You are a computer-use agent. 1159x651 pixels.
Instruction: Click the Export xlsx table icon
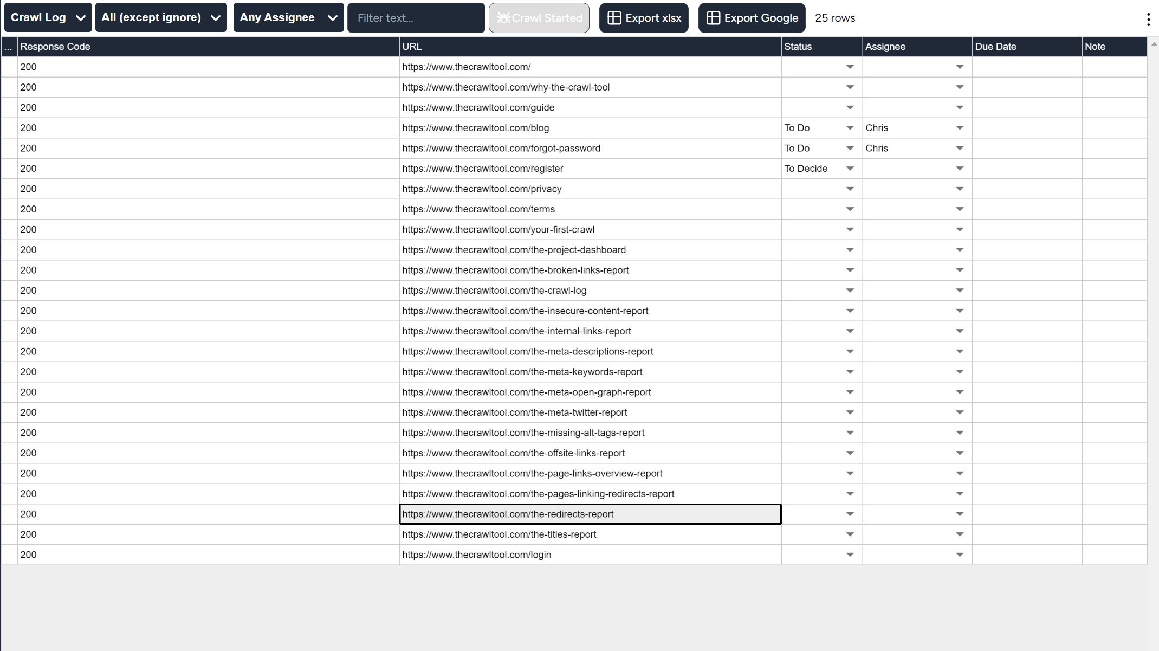click(x=614, y=18)
